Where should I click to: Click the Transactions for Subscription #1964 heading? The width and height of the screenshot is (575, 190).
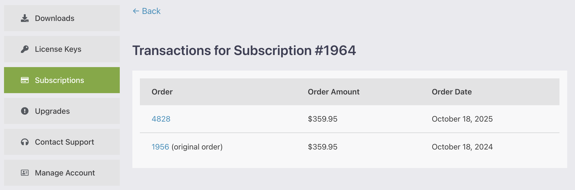244,50
